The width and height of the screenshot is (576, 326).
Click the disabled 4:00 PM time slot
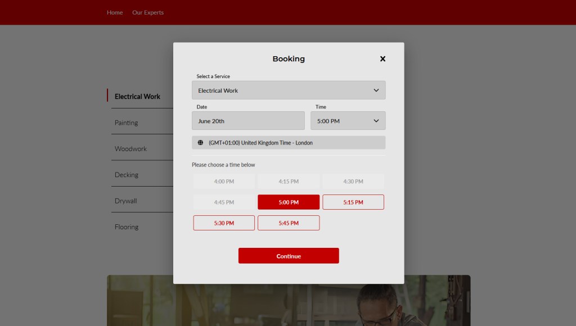click(x=224, y=182)
